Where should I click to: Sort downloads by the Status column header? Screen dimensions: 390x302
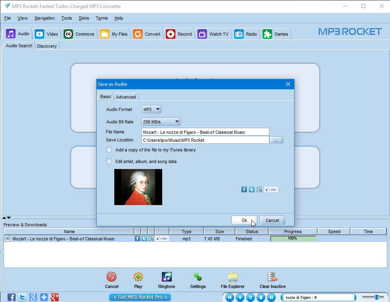click(x=252, y=232)
